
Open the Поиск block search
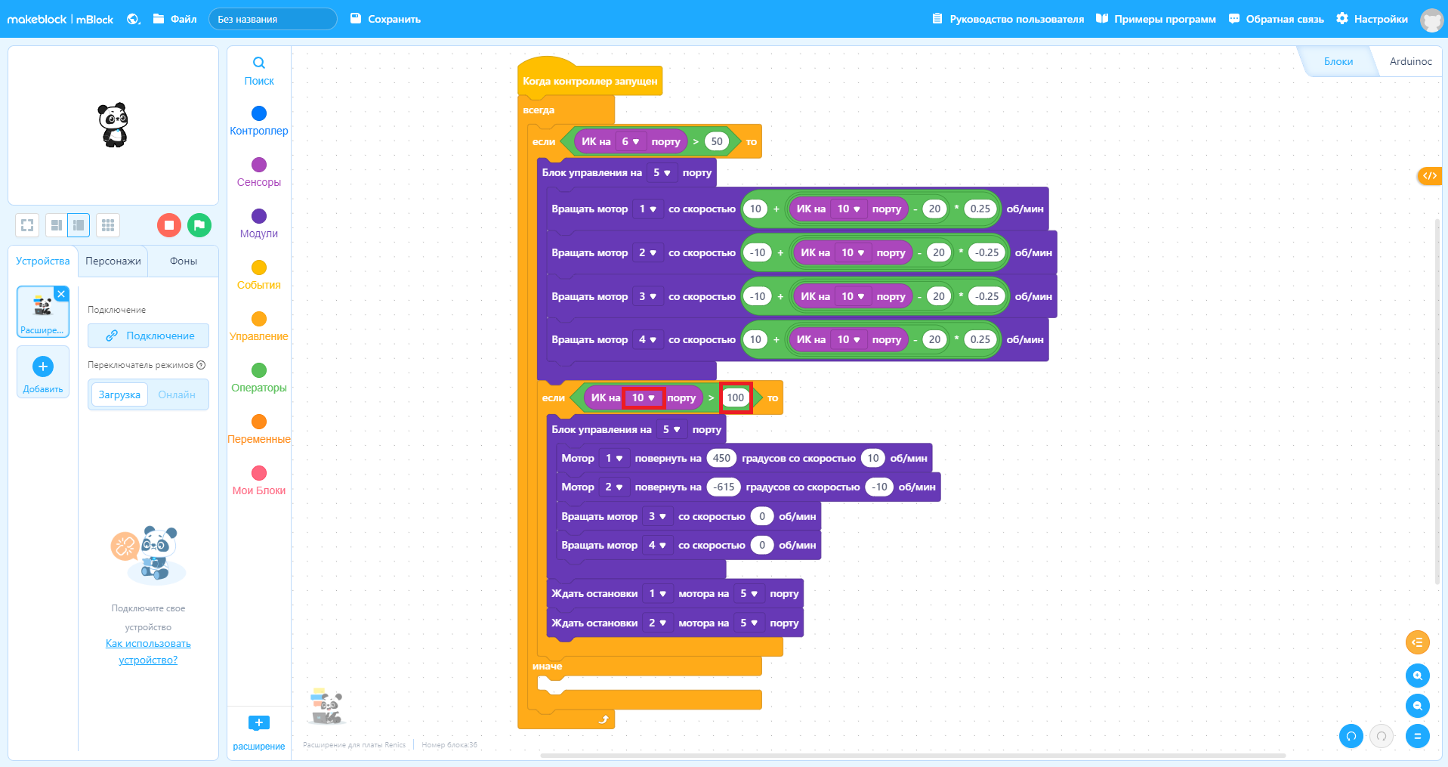tap(259, 71)
